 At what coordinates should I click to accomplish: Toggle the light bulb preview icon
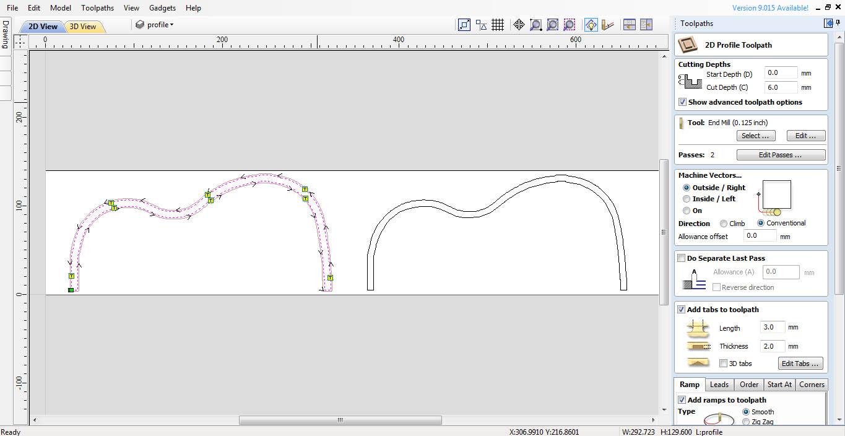click(x=591, y=25)
